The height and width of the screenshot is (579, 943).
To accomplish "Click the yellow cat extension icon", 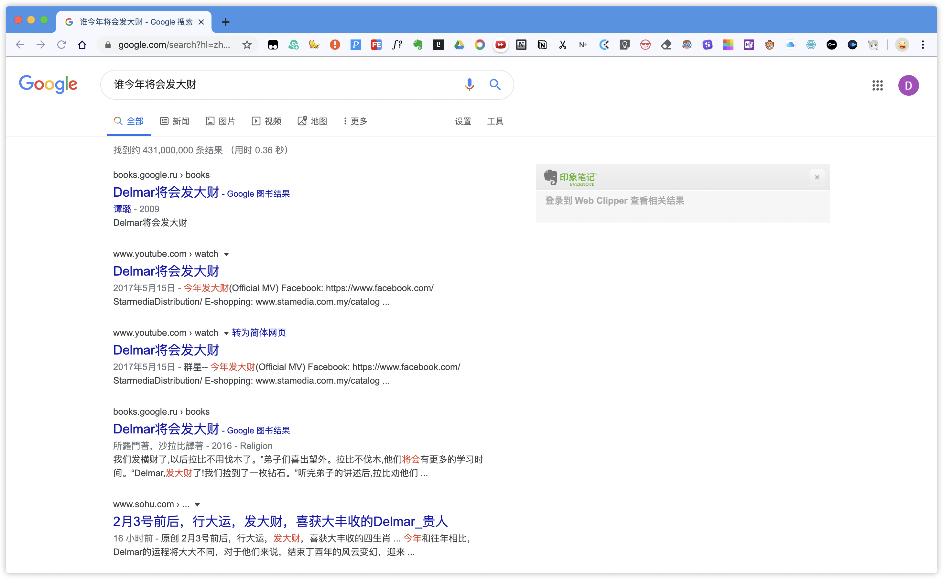I will pos(314,45).
